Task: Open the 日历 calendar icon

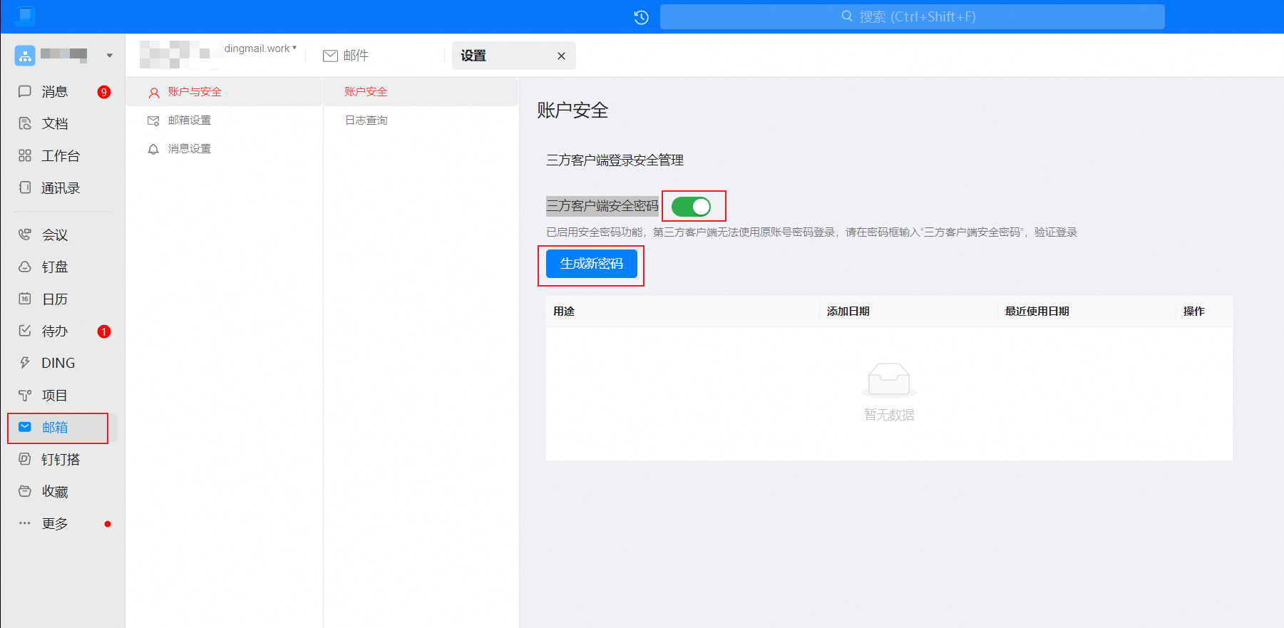Action: 25,299
